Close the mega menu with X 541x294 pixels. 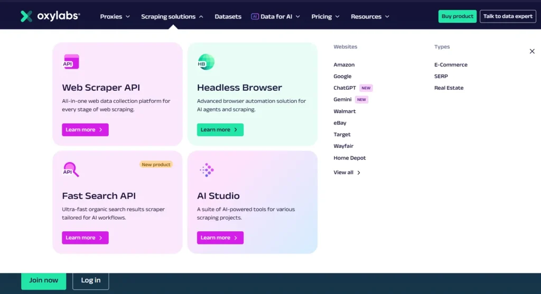[532, 51]
